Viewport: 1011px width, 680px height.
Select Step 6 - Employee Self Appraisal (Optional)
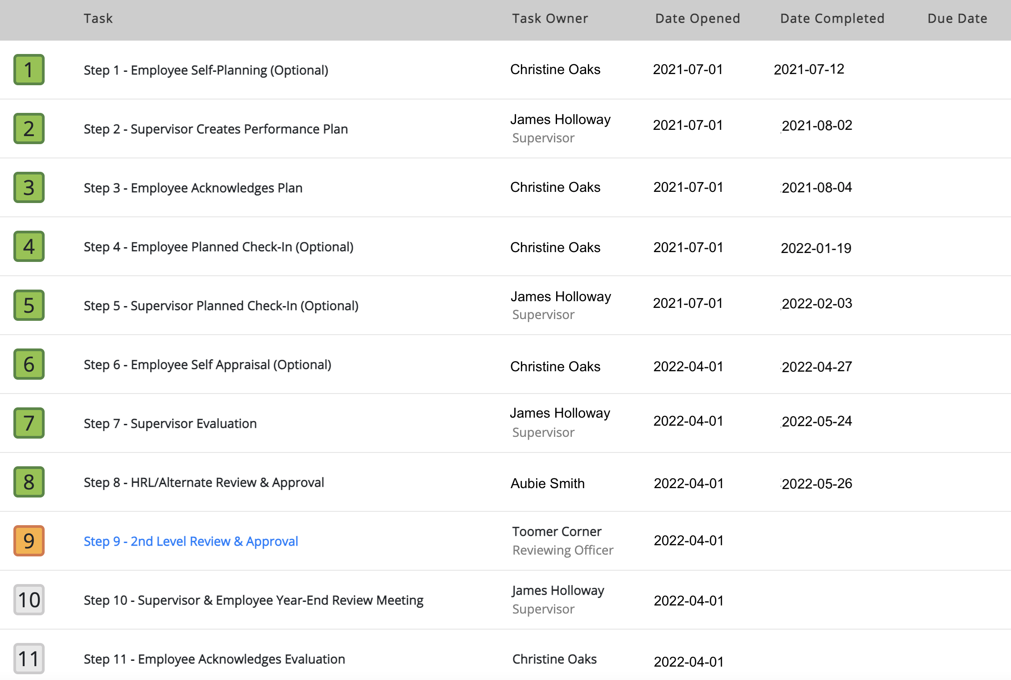click(x=208, y=365)
